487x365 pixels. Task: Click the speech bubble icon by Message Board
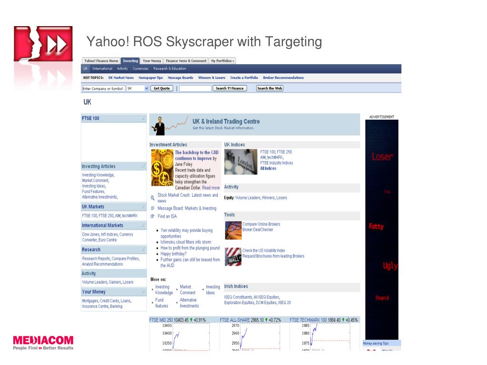click(x=153, y=208)
